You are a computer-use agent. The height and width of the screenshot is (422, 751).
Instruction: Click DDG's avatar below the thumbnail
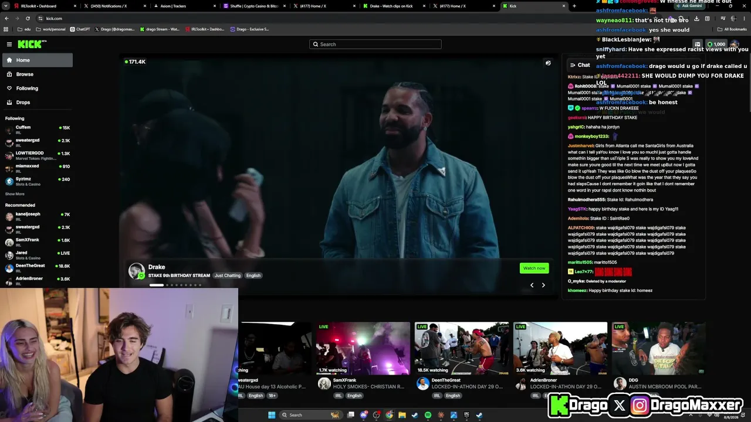click(620, 383)
